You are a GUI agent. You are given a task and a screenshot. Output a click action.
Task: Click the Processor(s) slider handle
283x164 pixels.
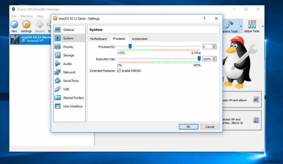pos(130,46)
